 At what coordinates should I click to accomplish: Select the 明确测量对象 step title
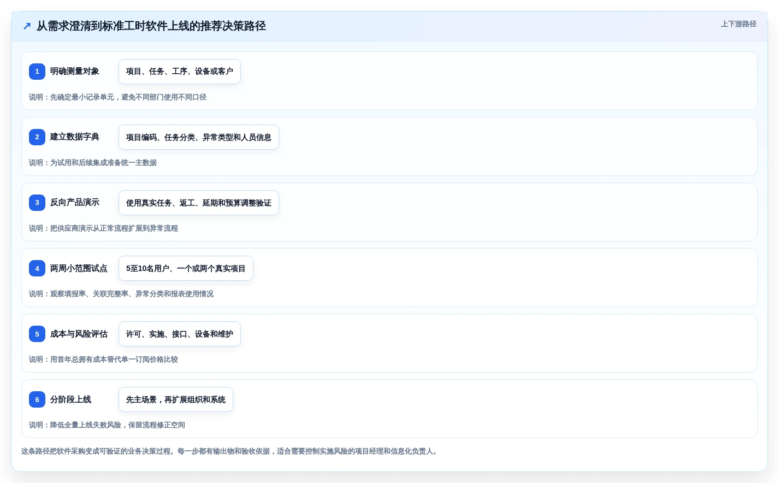tap(75, 72)
